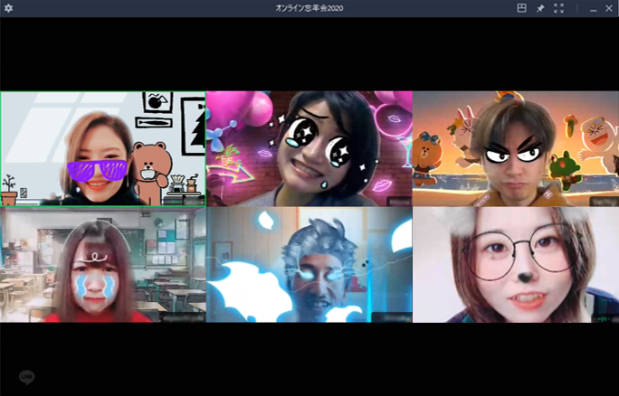Minimize the call window
This screenshot has height=396, width=619.
pos(593,9)
